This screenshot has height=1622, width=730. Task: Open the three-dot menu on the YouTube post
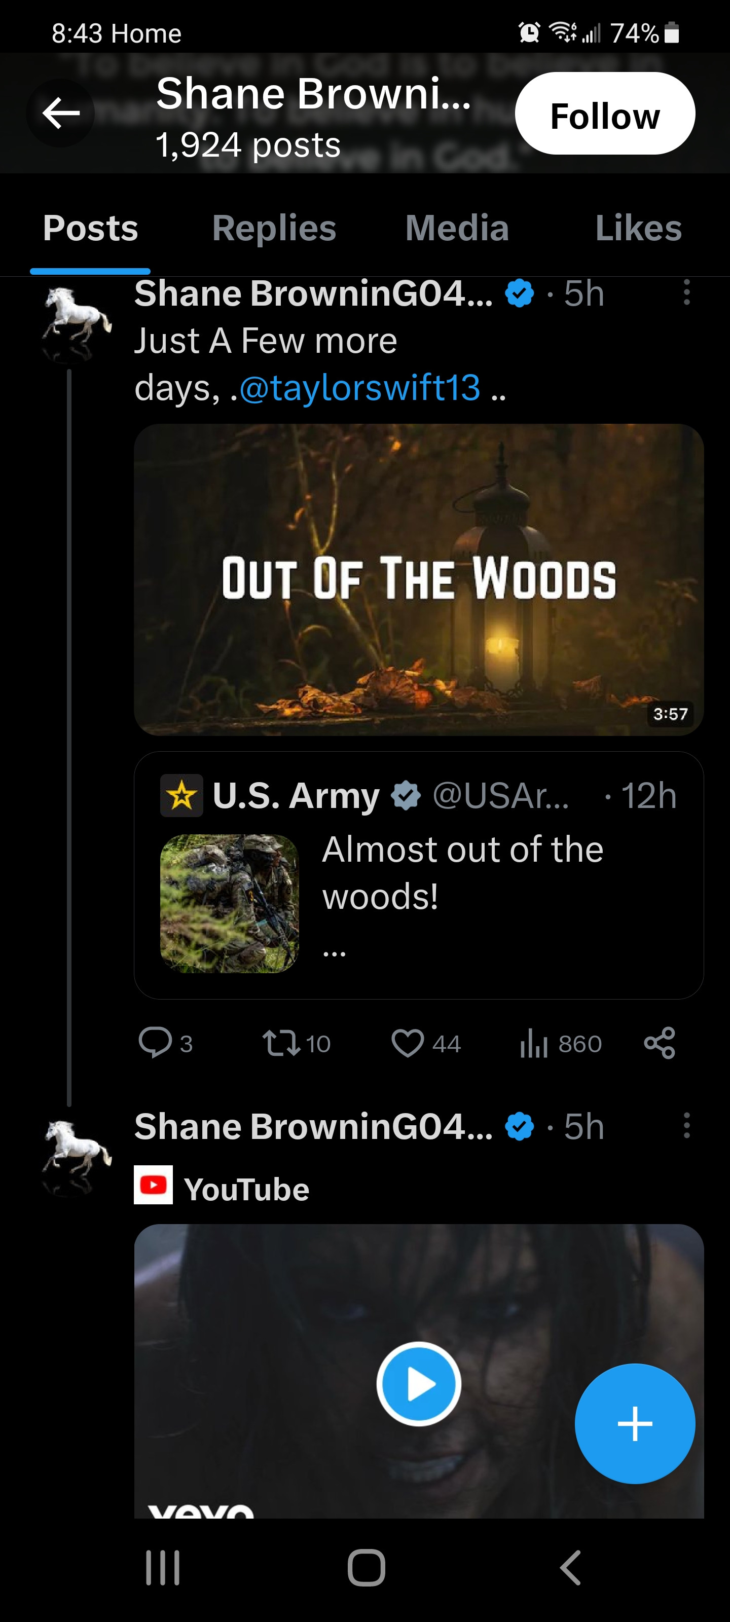point(686,1125)
